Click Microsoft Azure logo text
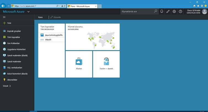The image size is (208, 112). click(14, 12)
